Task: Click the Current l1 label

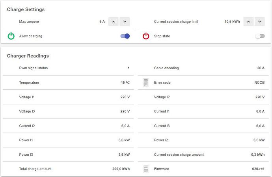Action: [x=162, y=111]
